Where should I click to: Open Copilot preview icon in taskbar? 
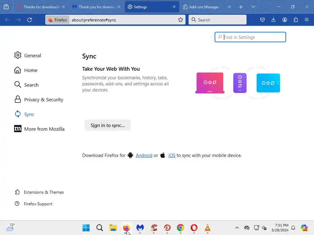pyautogui.click(x=304, y=228)
